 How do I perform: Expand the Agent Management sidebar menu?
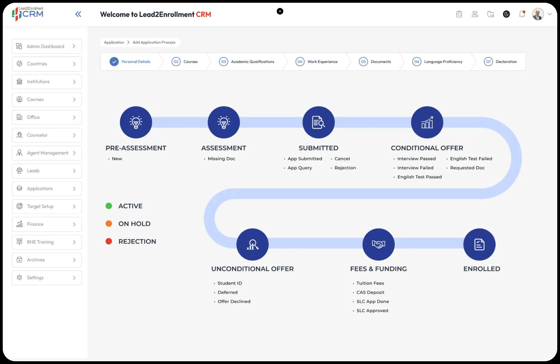click(x=47, y=153)
